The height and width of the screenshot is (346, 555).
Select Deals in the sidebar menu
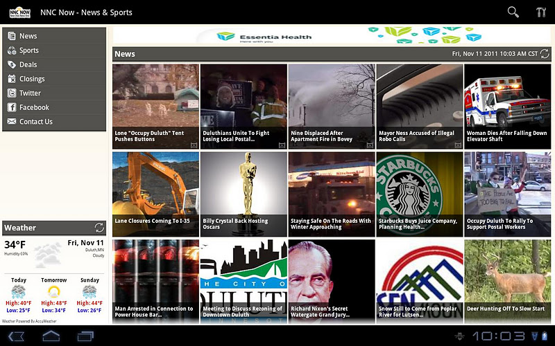(x=54, y=64)
